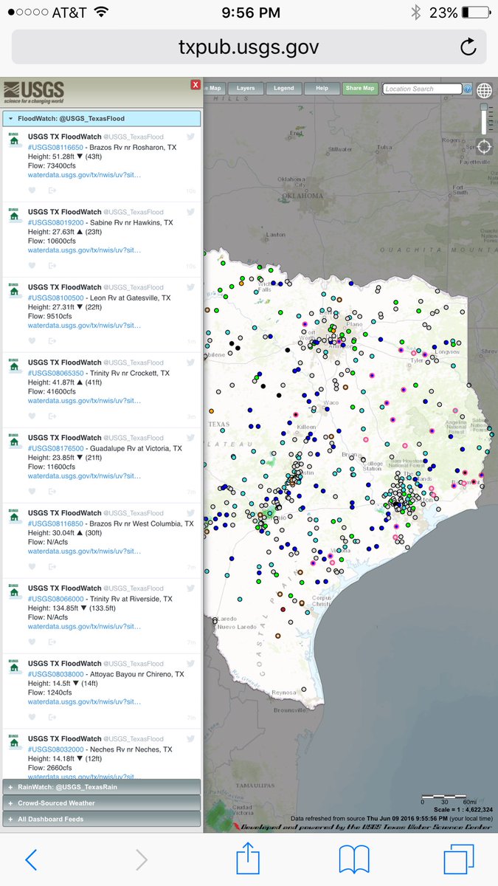Open waterdata link in Rosharon tweet
Image resolution: width=498 pixels, height=886 pixels.
pos(84,176)
